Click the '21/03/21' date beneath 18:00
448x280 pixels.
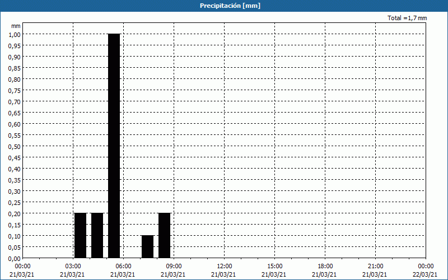324,274
